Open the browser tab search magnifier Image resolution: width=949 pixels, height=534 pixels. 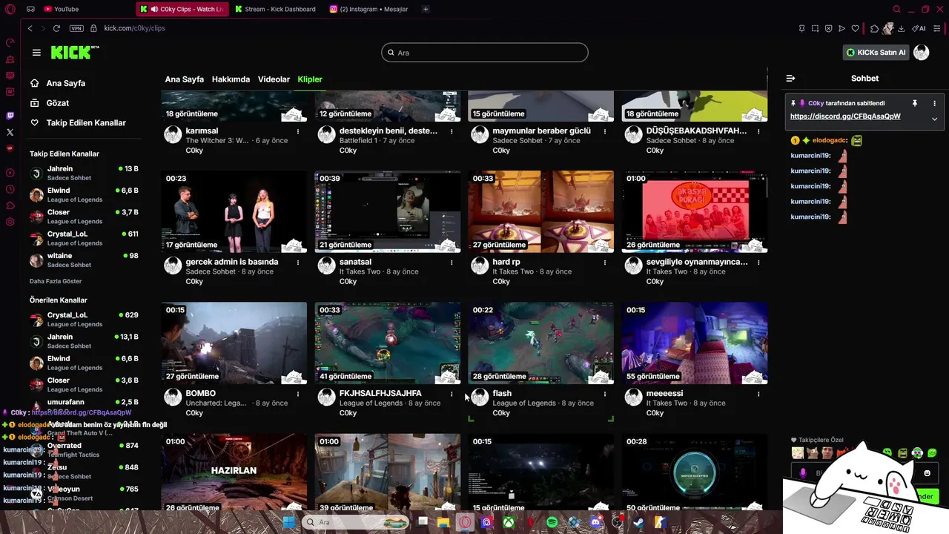[x=896, y=9]
